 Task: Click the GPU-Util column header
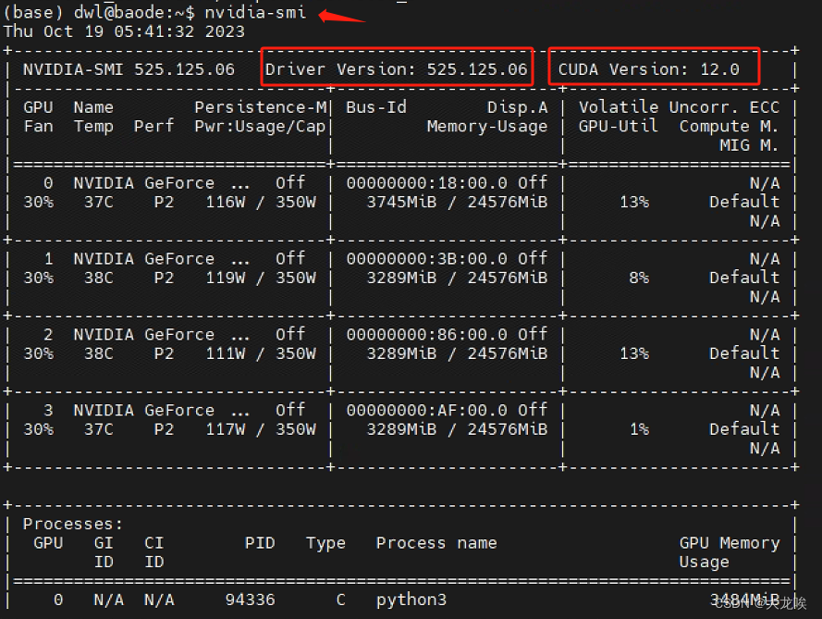[x=618, y=126]
